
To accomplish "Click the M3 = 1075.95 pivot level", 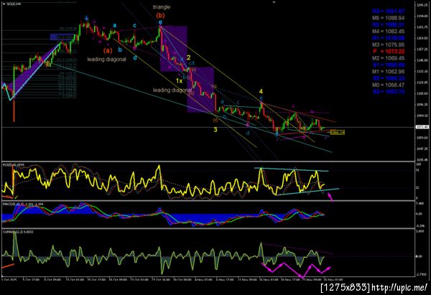I will tap(388, 45).
